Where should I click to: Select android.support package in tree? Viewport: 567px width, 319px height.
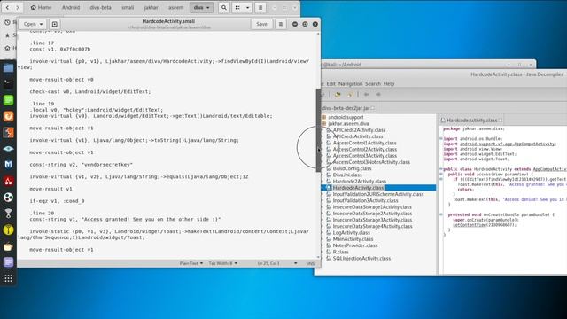point(346,117)
